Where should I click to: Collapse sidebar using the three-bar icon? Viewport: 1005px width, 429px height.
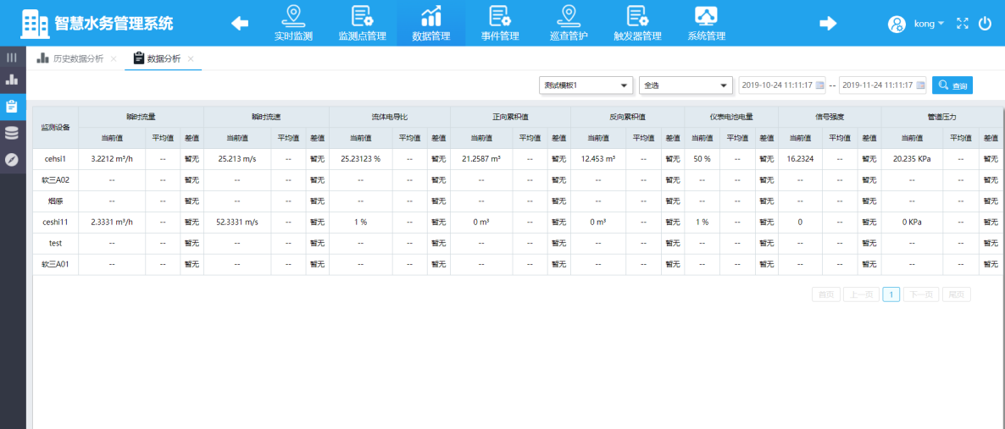click(12, 58)
